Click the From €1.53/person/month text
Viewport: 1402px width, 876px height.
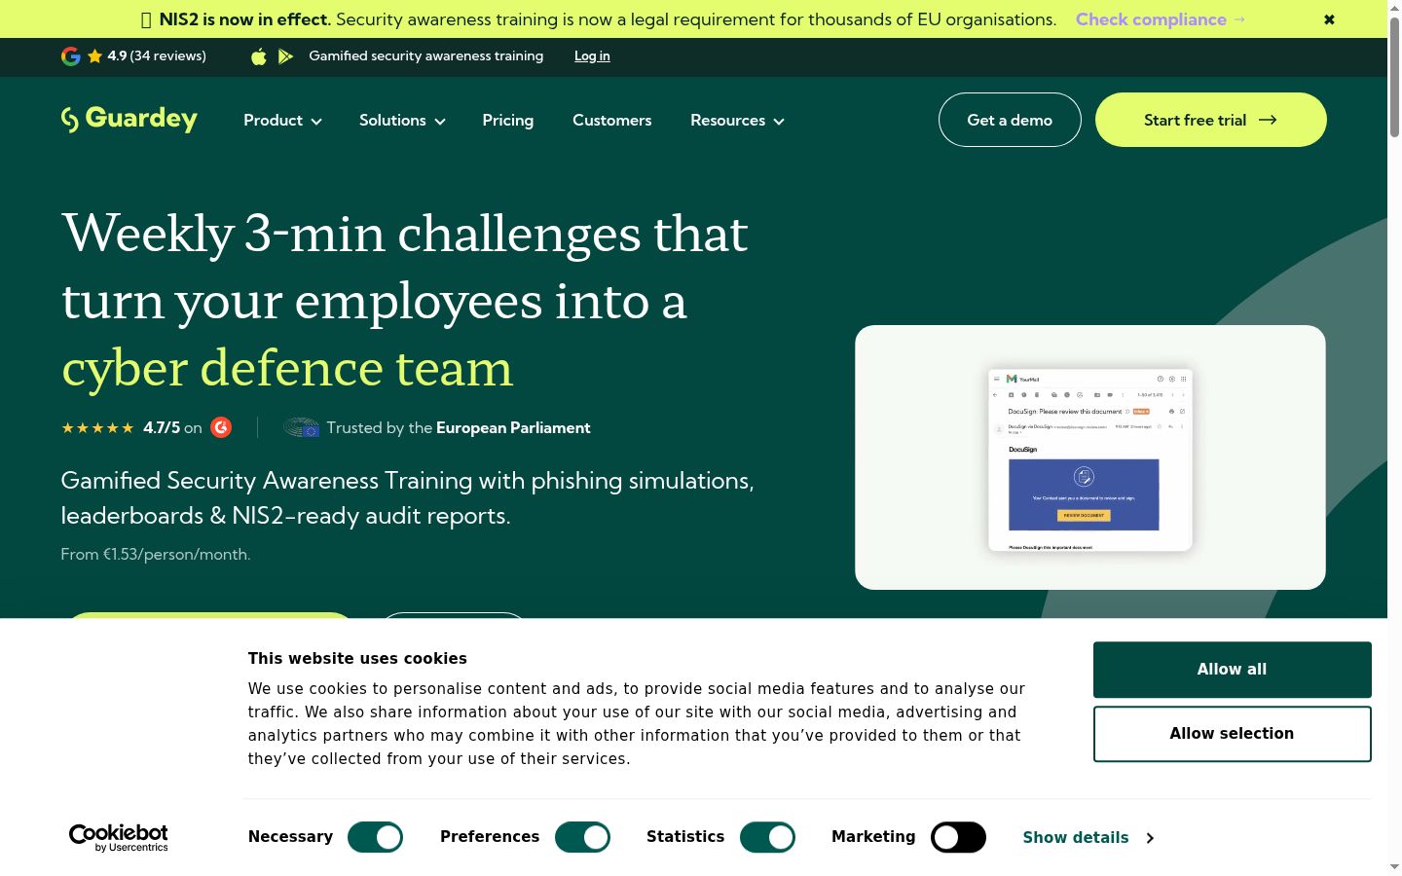(x=156, y=555)
